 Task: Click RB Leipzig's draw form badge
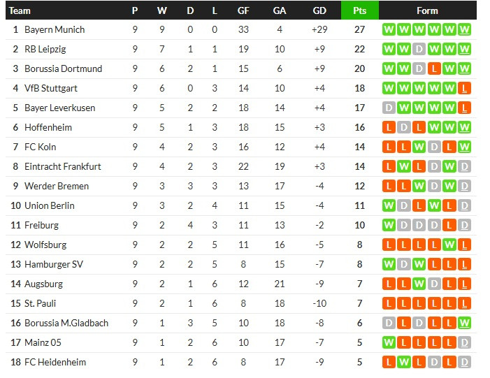click(419, 49)
